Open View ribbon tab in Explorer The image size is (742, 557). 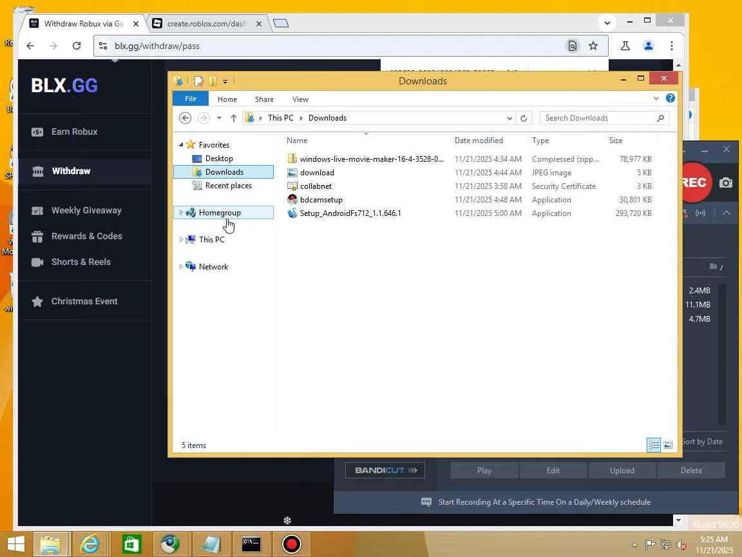(301, 99)
